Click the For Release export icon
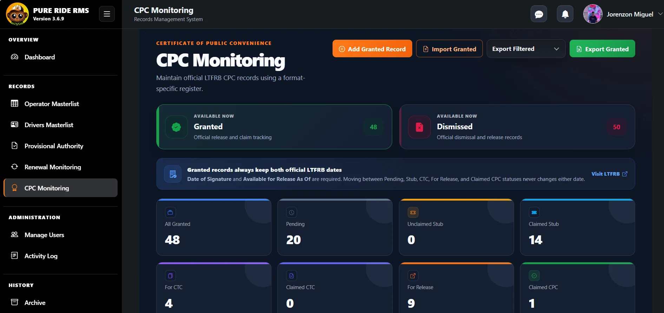Screen dimensions: 664x313 (x=413, y=276)
